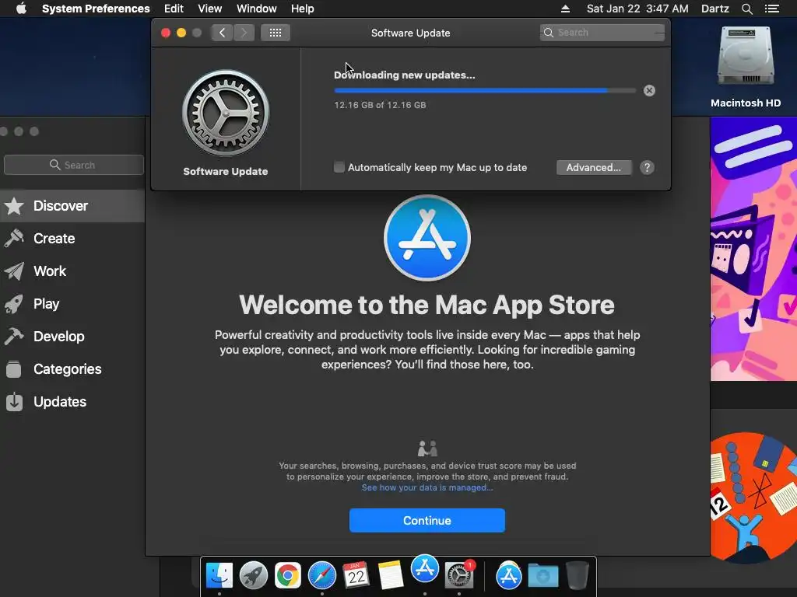Open Finder from the Dock

click(x=219, y=576)
